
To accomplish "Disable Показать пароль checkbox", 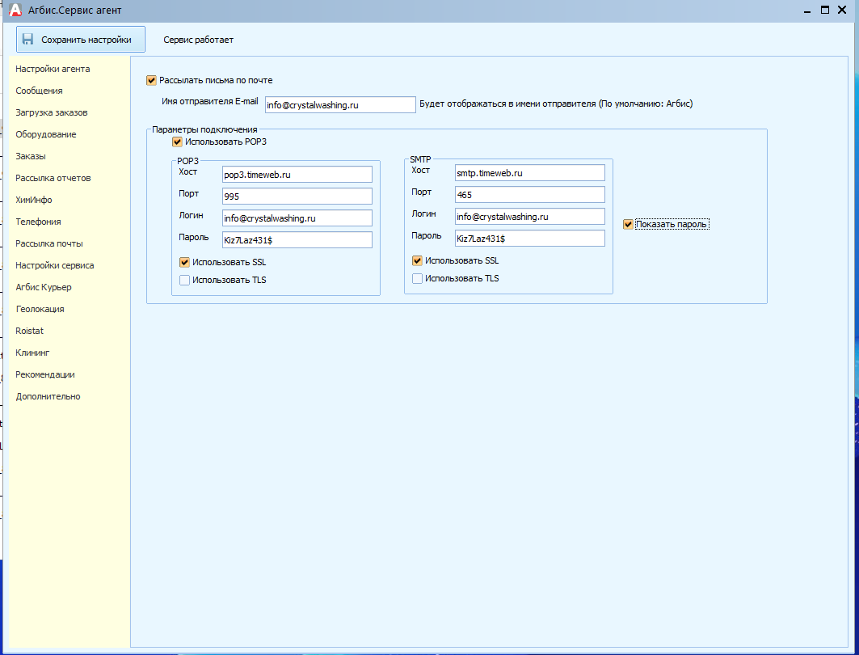I will pyautogui.click(x=629, y=224).
